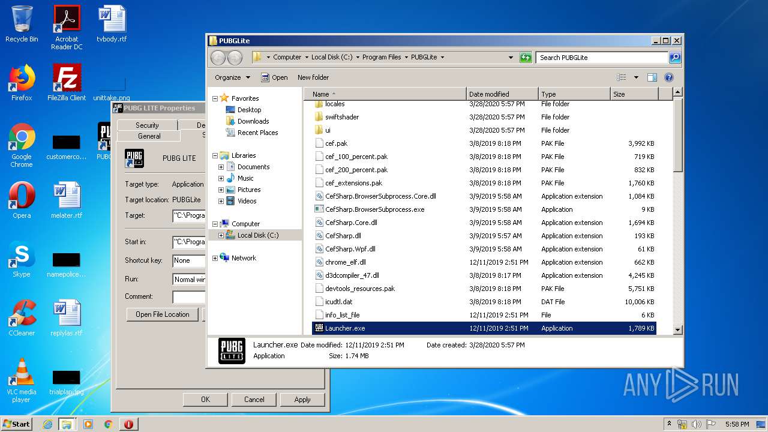Viewport: 768px width, 432px height.
Task: Select Downloads under Favorites
Action: coord(253,121)
